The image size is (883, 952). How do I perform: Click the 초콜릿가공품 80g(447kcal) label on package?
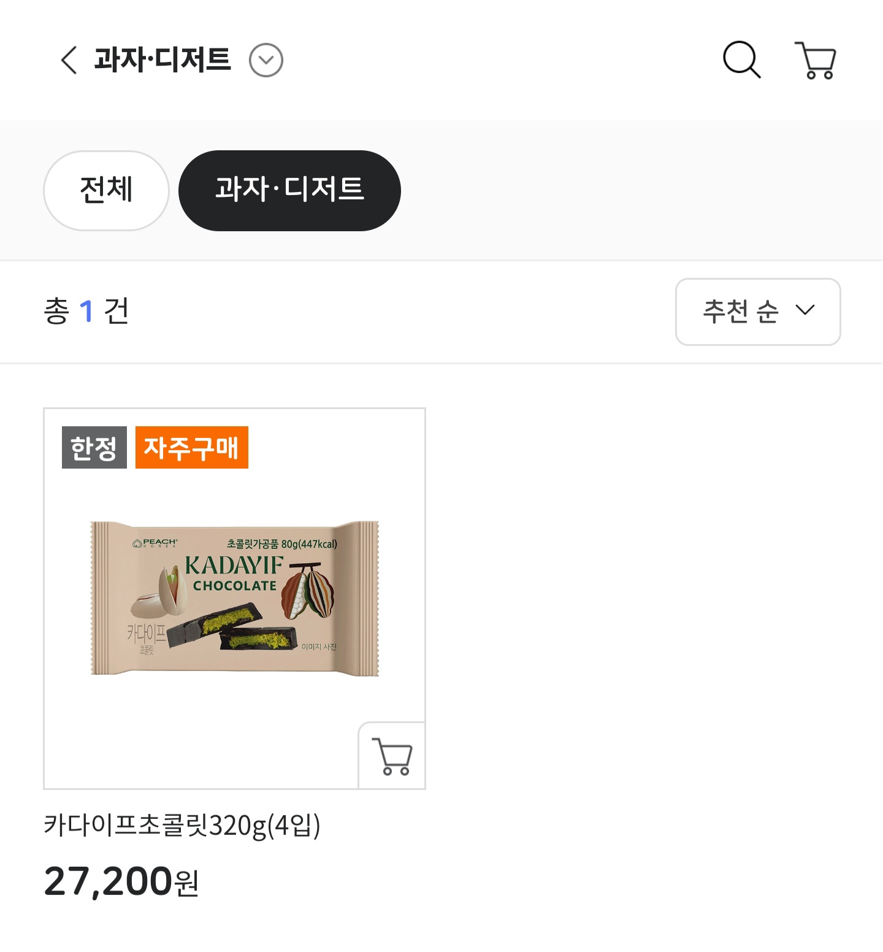(x=282, y=543)
